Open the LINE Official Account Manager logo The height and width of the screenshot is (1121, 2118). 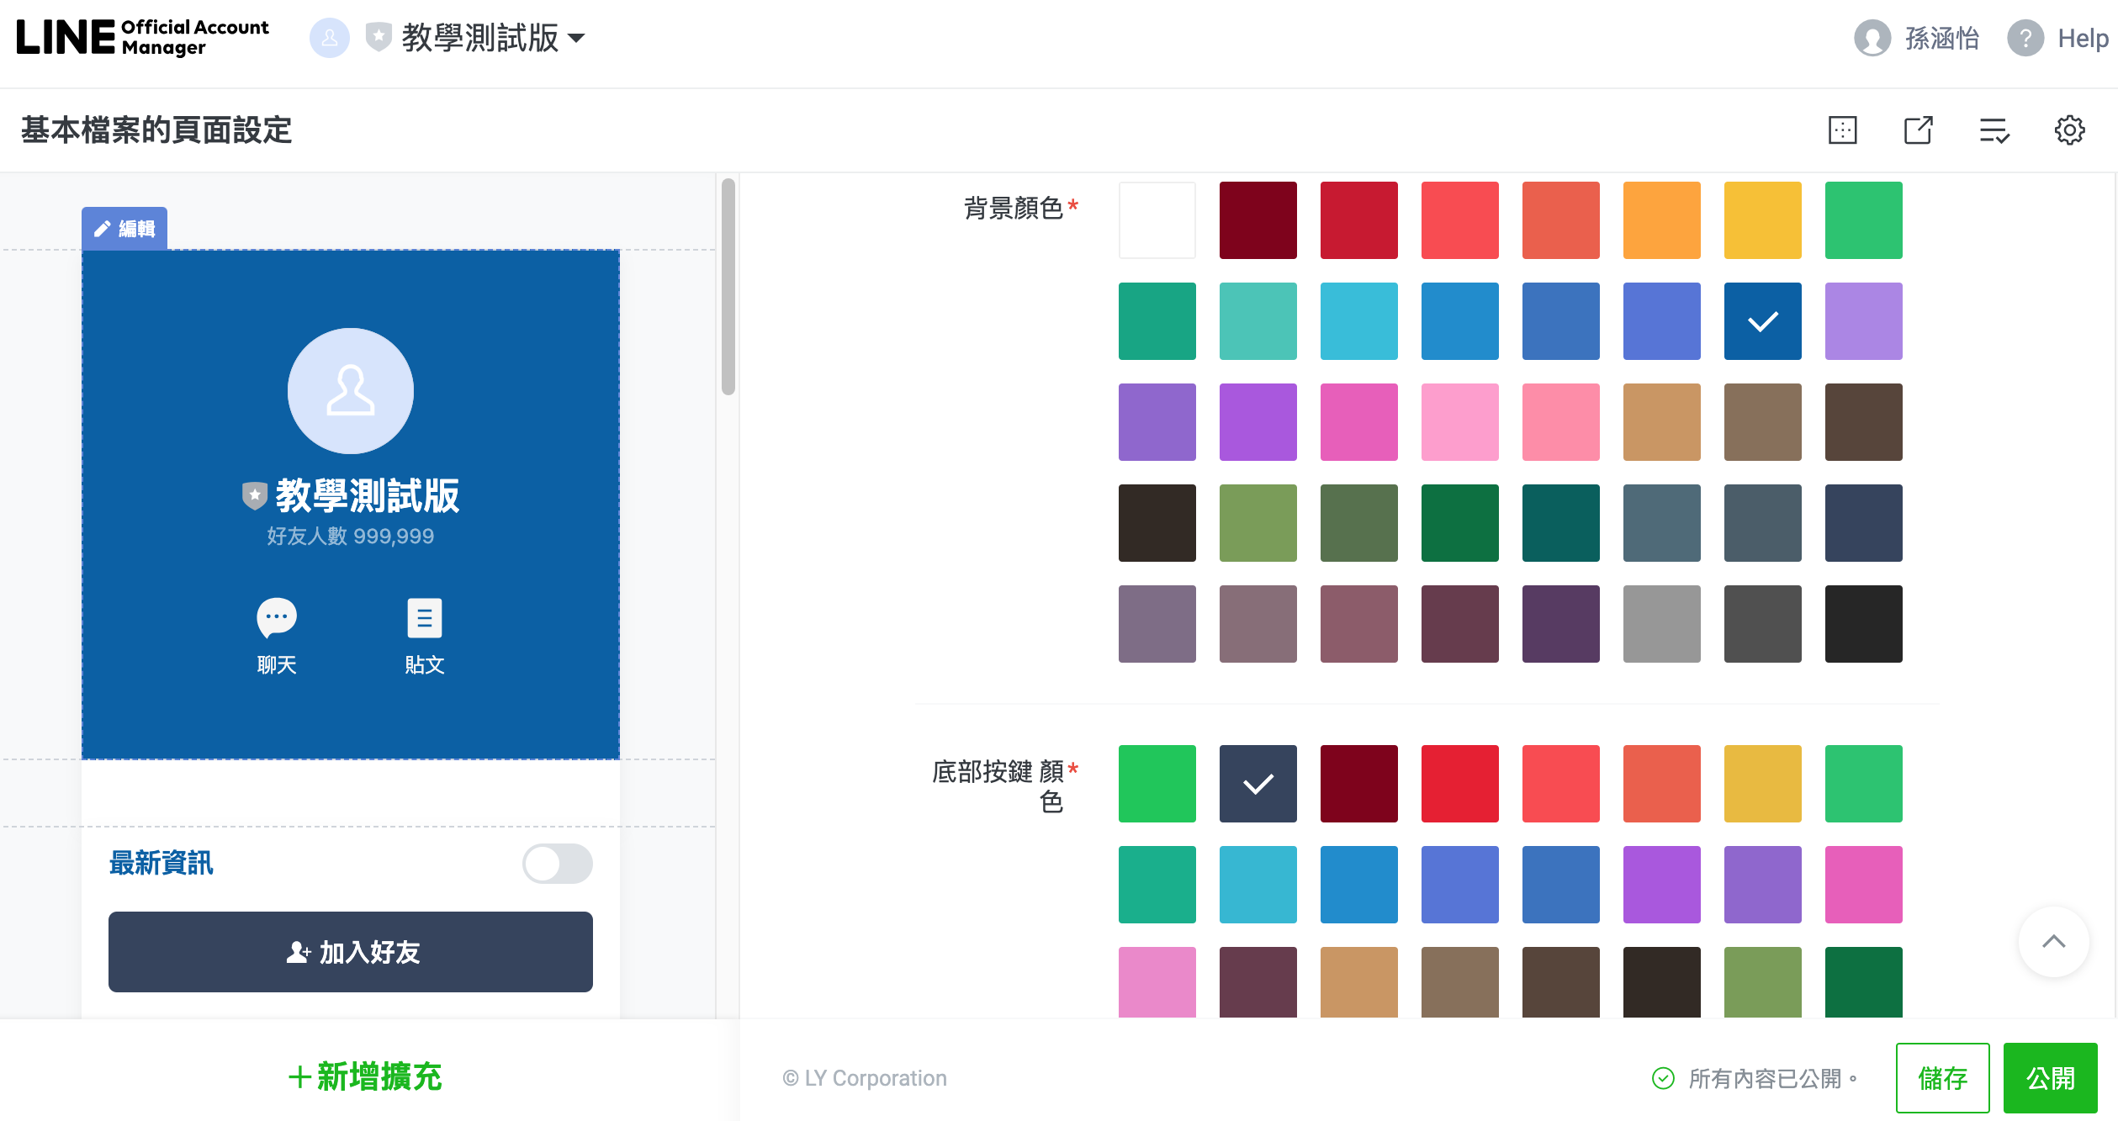coord(142,37)
